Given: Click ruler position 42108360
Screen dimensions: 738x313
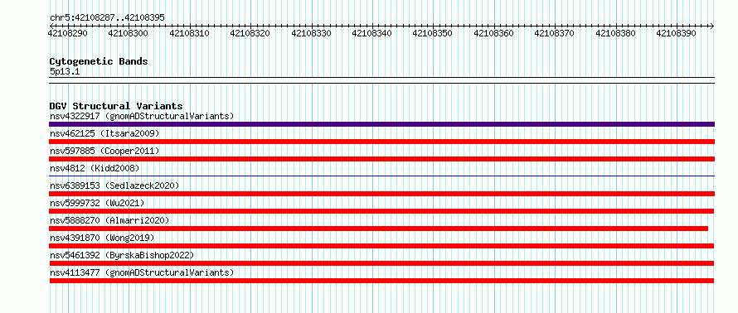Looking at the screenshot, I should point(493,33).
